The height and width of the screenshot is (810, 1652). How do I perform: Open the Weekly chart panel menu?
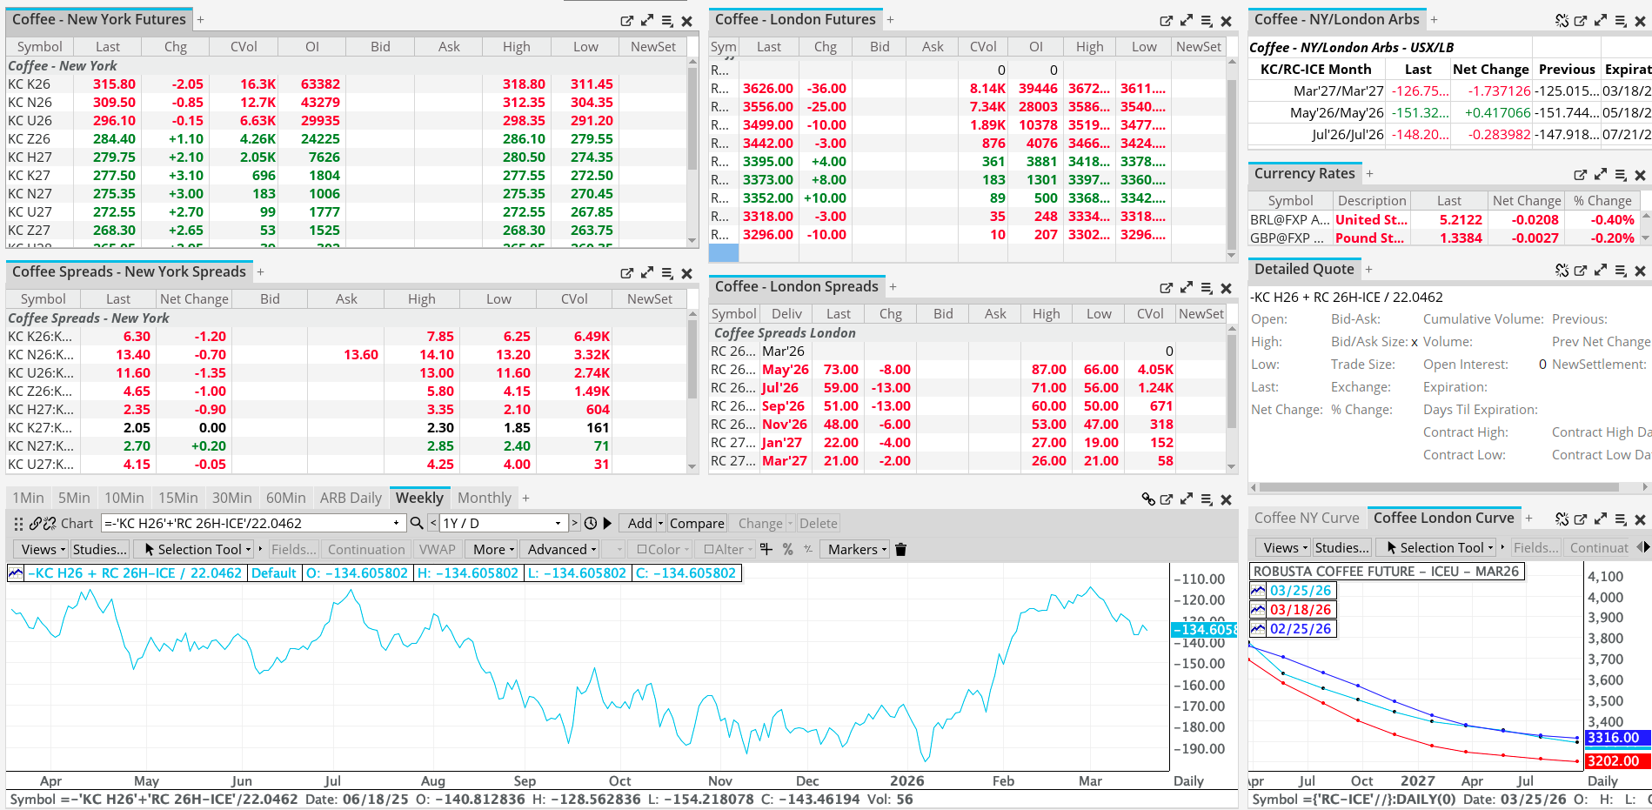click(x=1207, y=499)
